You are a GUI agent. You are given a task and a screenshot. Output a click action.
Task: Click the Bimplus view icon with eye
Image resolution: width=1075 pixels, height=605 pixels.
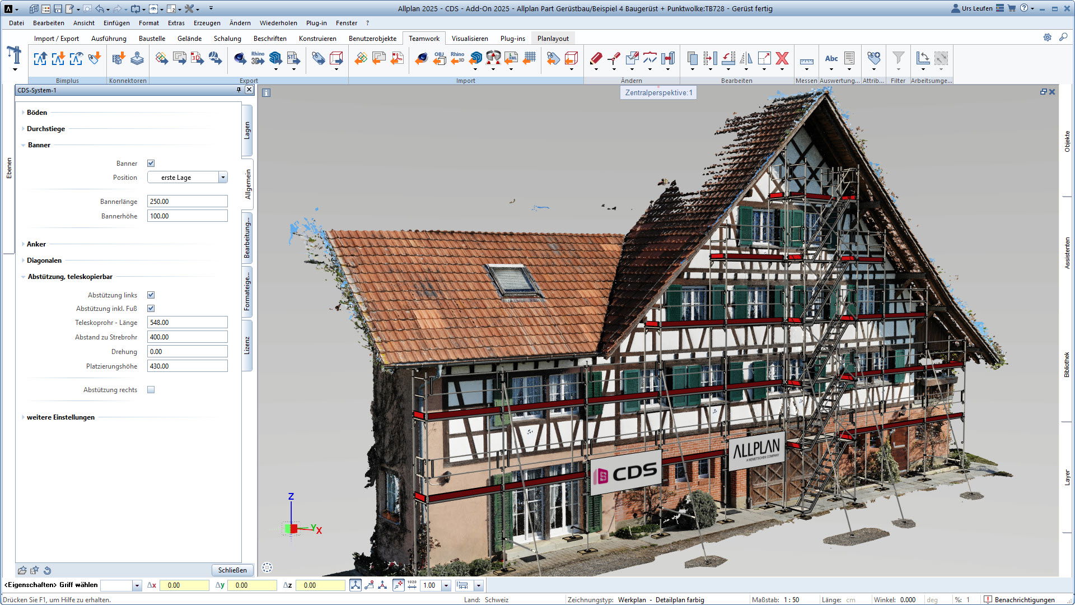[76, 58]
